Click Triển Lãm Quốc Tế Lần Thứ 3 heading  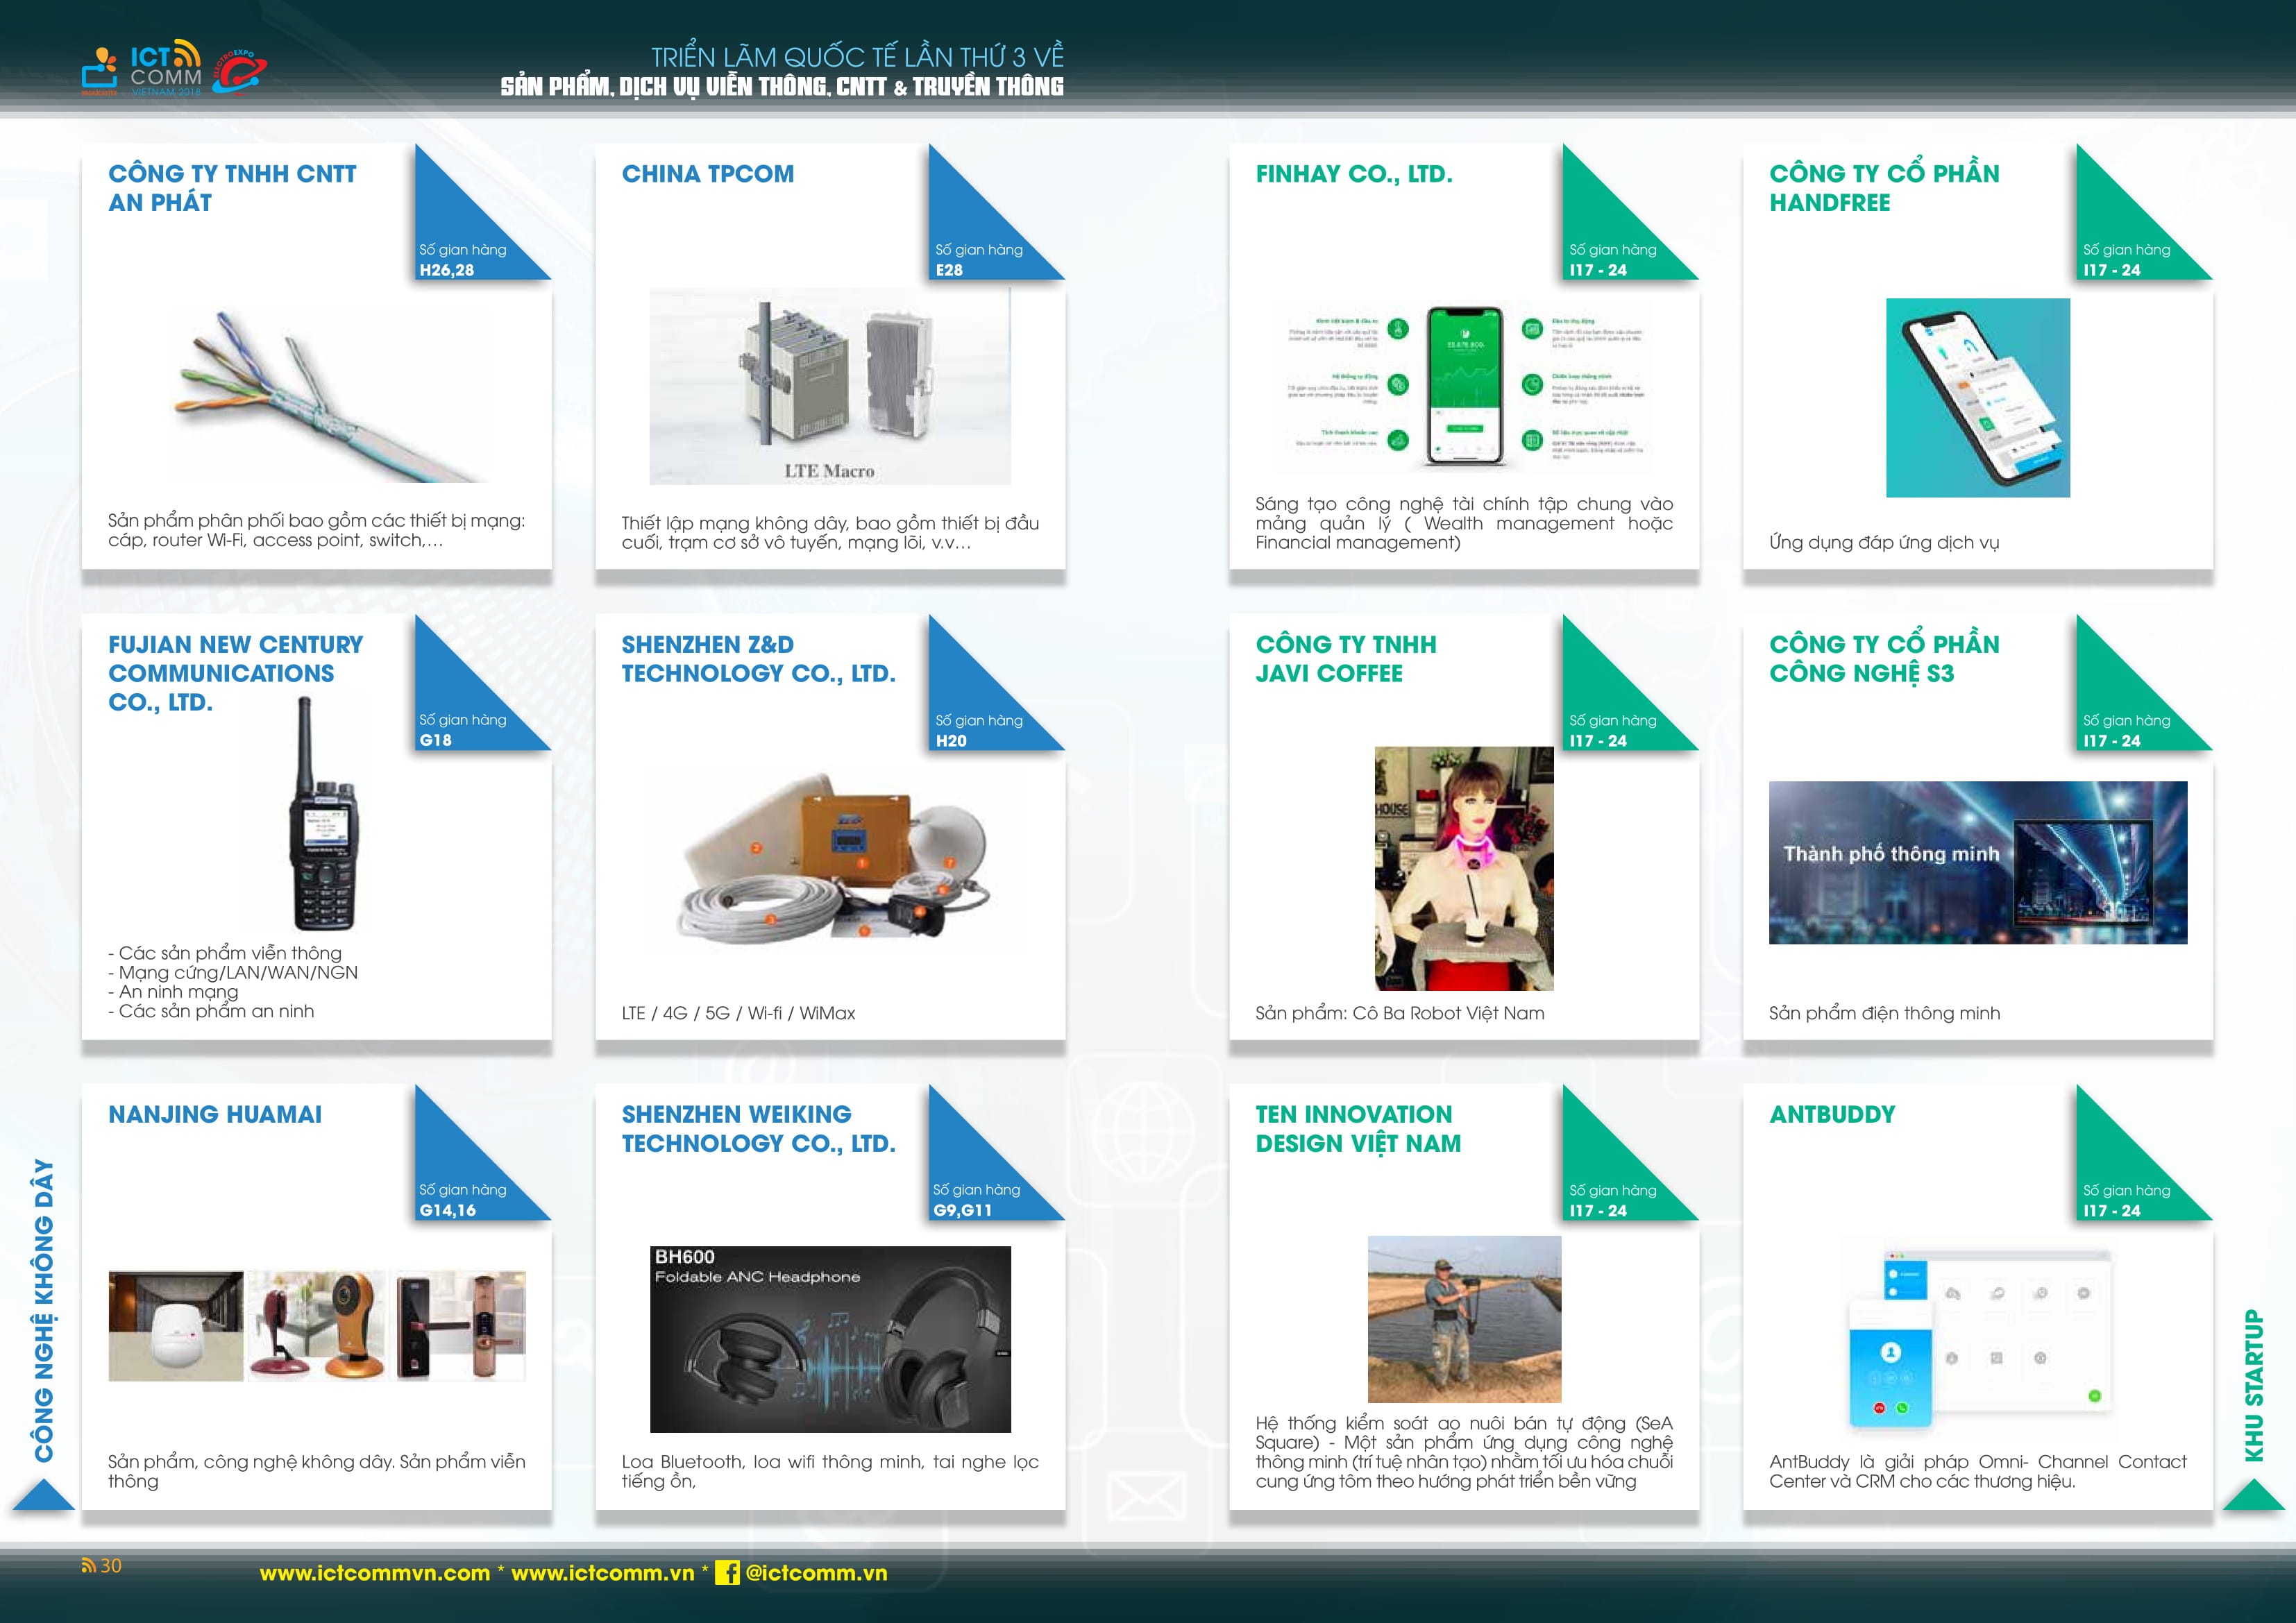pos(857,57)
